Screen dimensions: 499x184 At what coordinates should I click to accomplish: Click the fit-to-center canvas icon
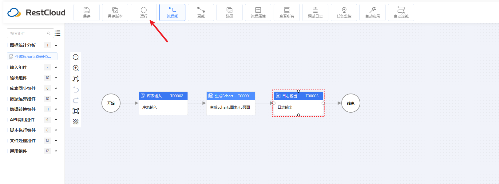tap(76, 79)
